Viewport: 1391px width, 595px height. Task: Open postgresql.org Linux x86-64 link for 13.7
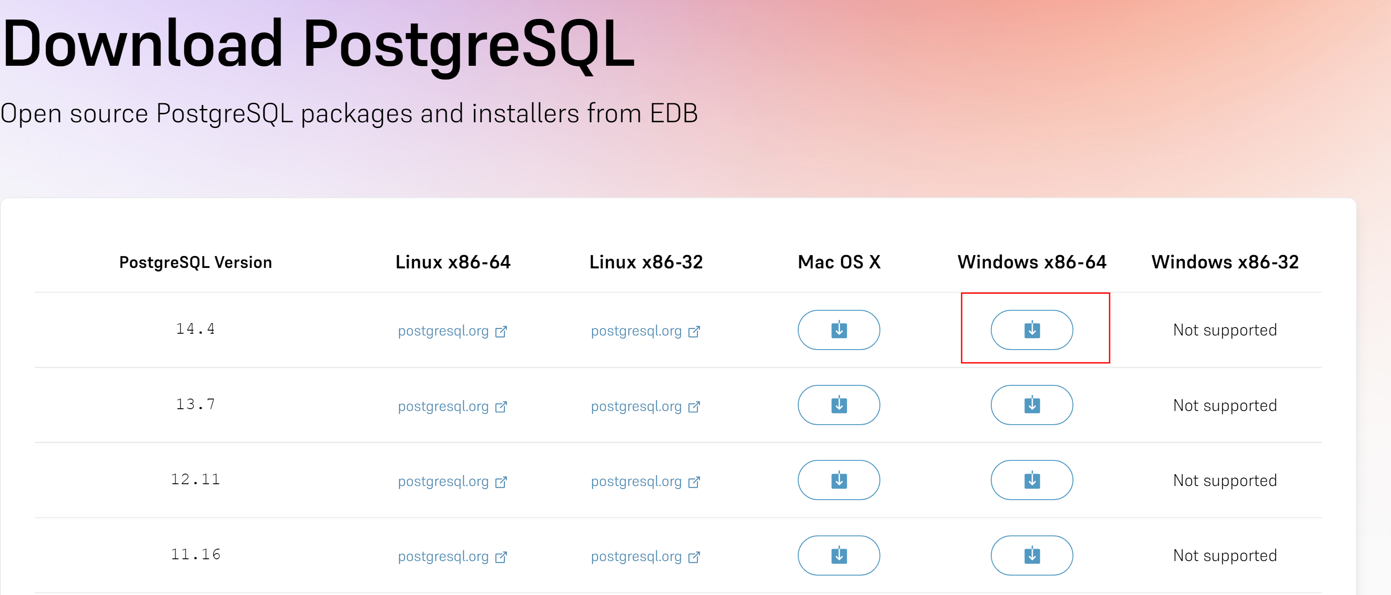pos(452,406)
